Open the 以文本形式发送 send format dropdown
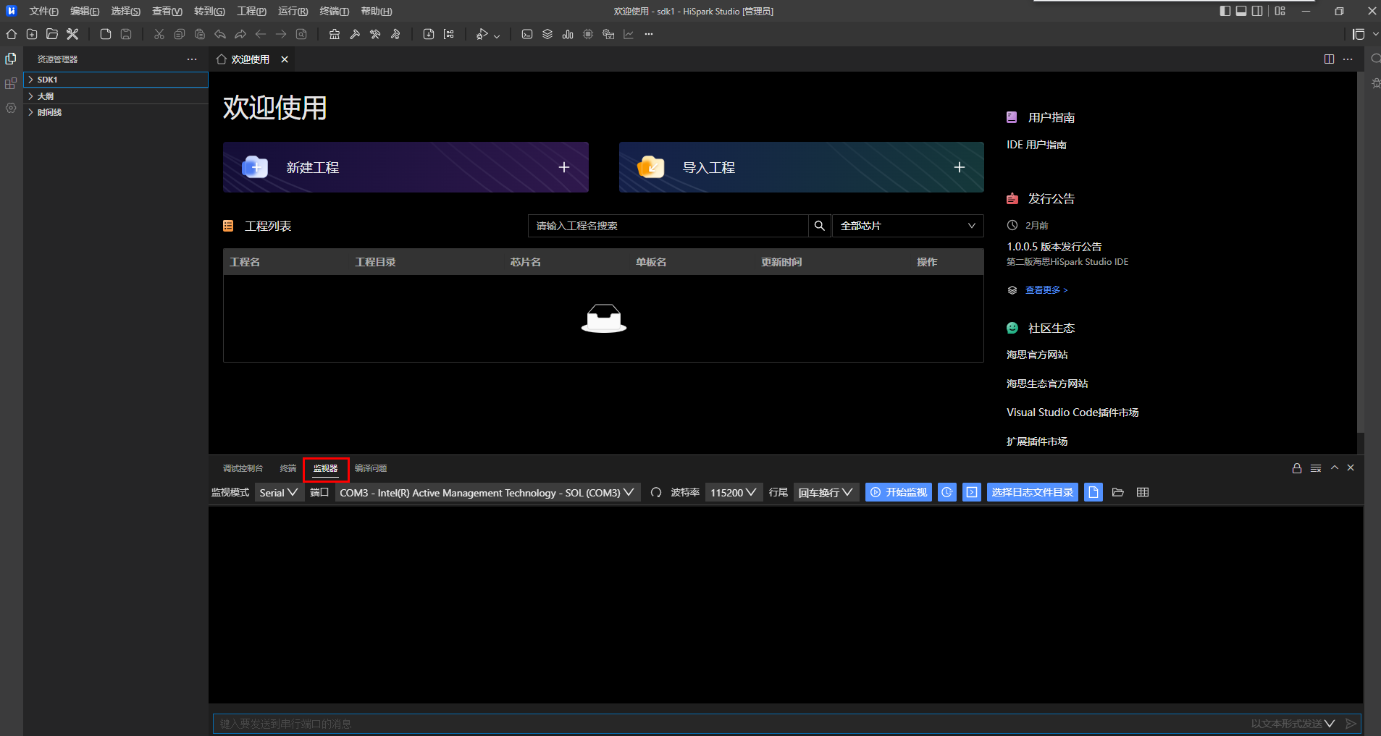1381x736 pixels. pos(1293,724)
